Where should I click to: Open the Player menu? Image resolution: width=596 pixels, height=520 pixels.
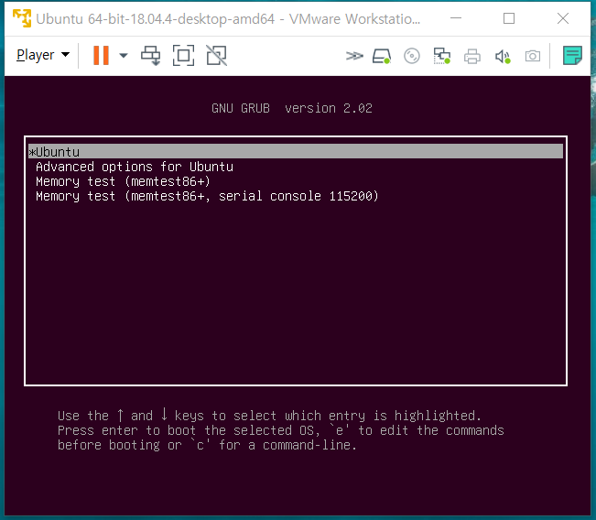click(x=42, y=55)
